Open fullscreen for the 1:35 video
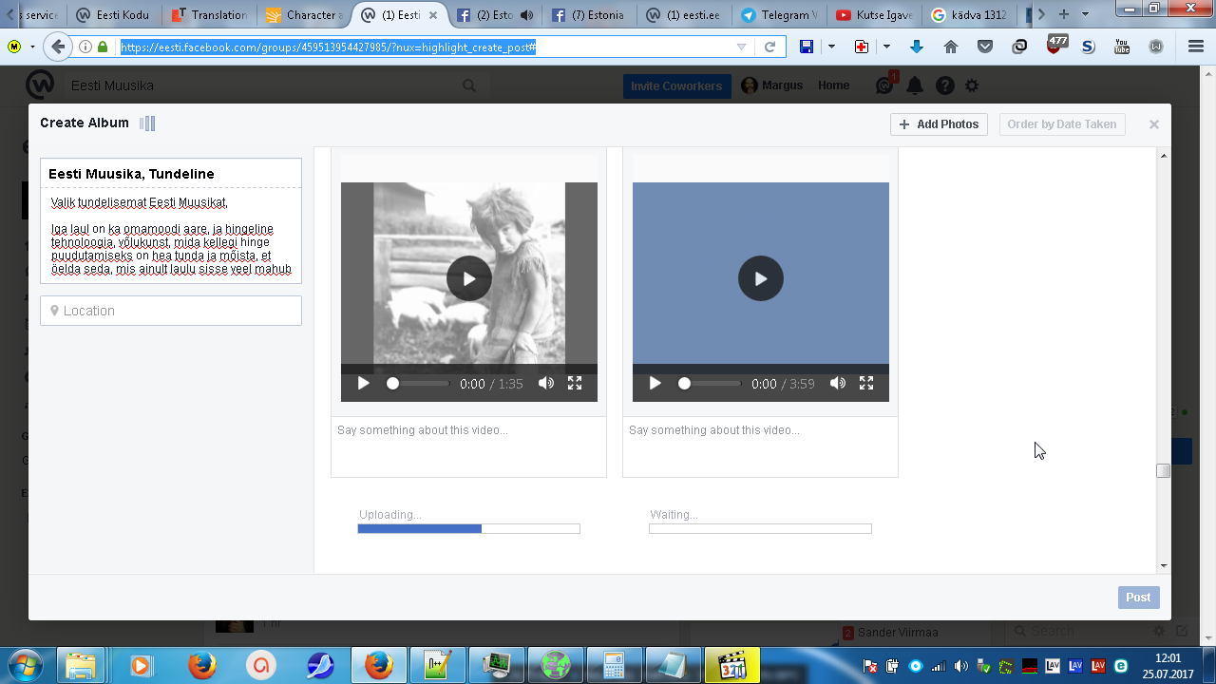This screenshot has height=684, width=1216. [575, 383]
